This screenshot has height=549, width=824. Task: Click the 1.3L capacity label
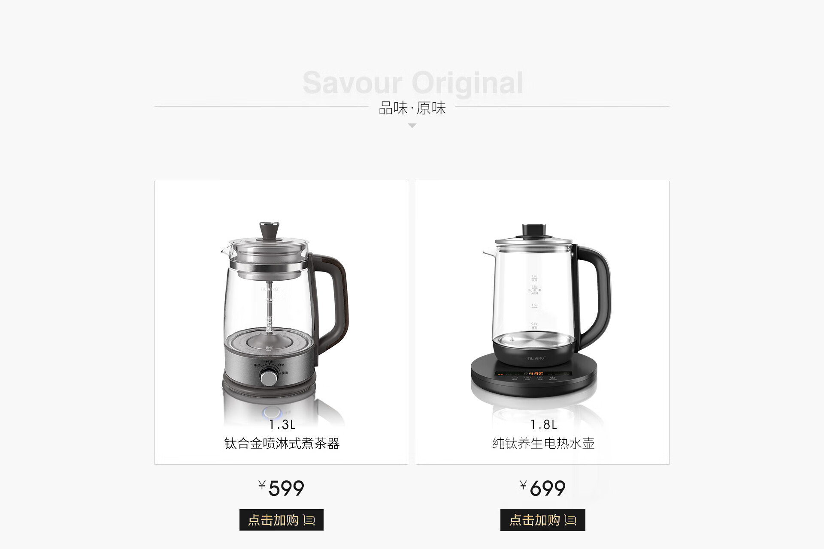coord(282,425)
